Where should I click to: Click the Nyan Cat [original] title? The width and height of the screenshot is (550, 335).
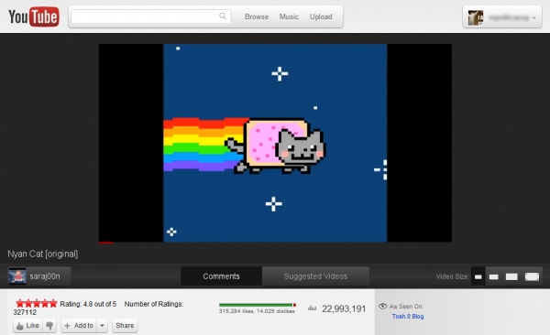pyautogui.click(x=43, y=254)
